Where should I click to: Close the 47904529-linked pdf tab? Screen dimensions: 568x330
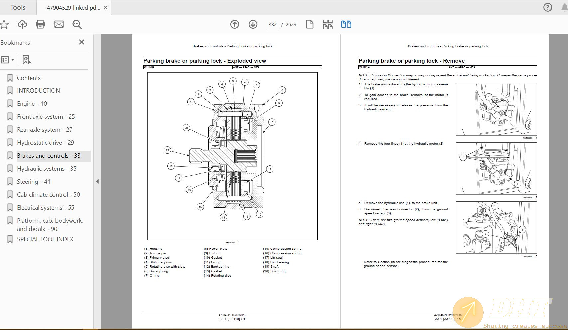point(106,7)
